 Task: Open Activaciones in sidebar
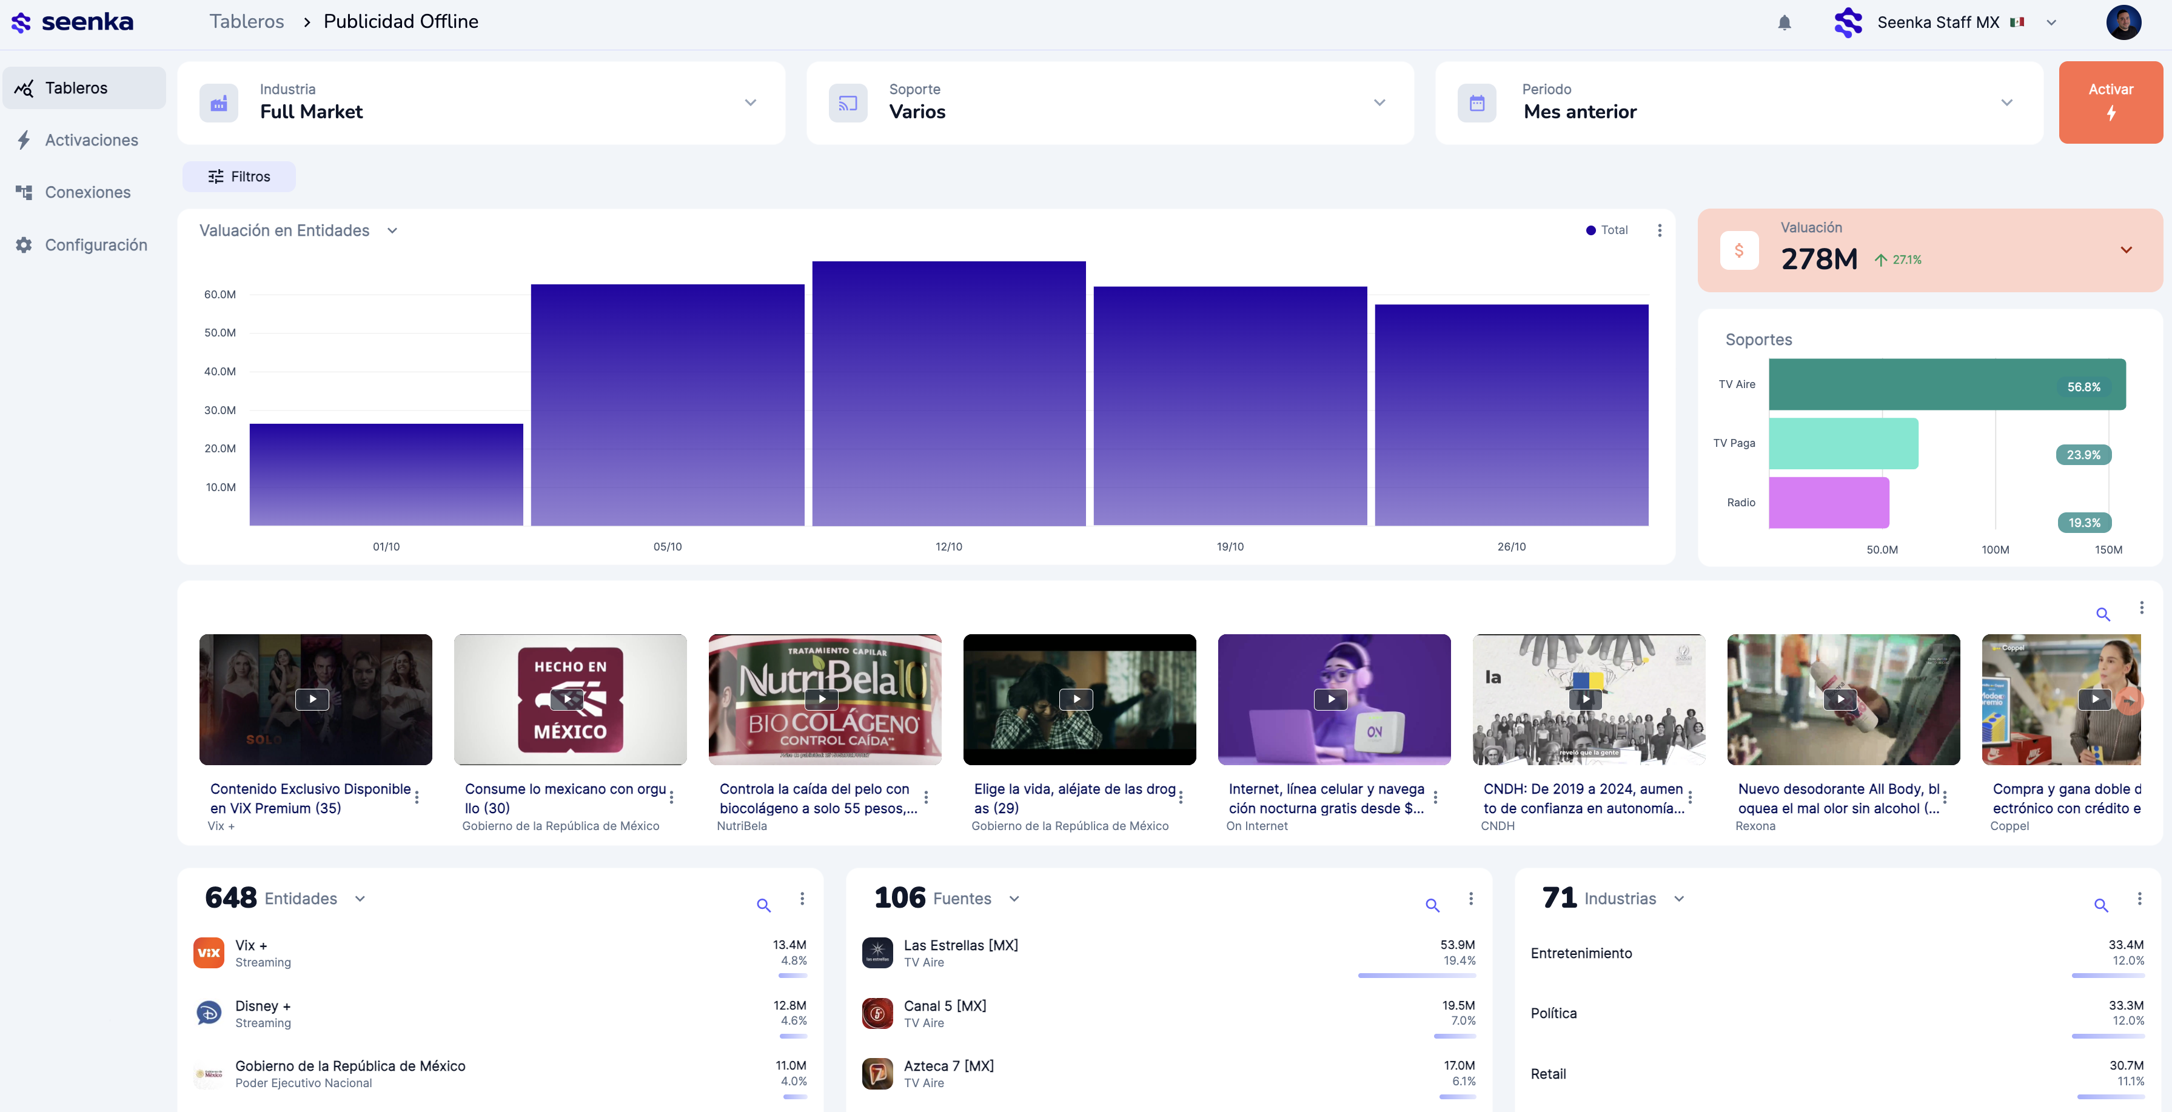[x=91, y=140]
